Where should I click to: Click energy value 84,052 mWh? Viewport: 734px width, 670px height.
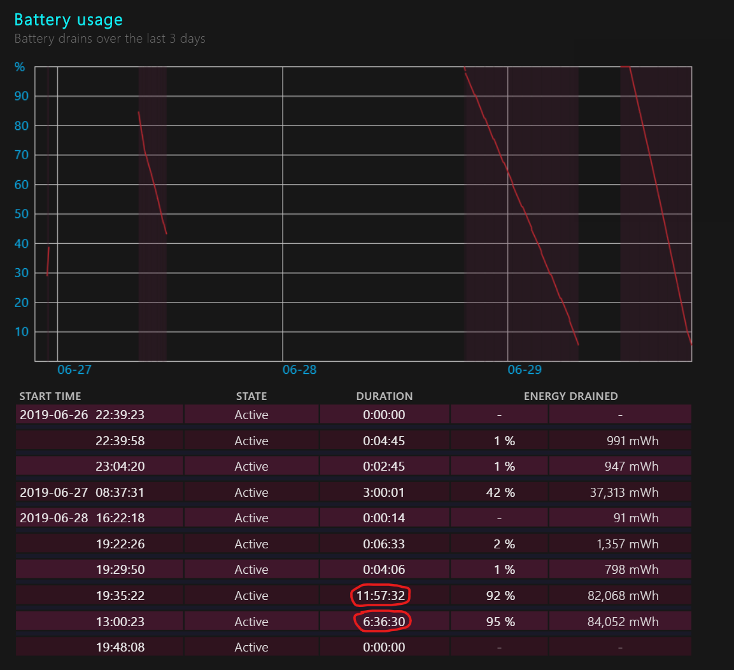tap(623, 622)
